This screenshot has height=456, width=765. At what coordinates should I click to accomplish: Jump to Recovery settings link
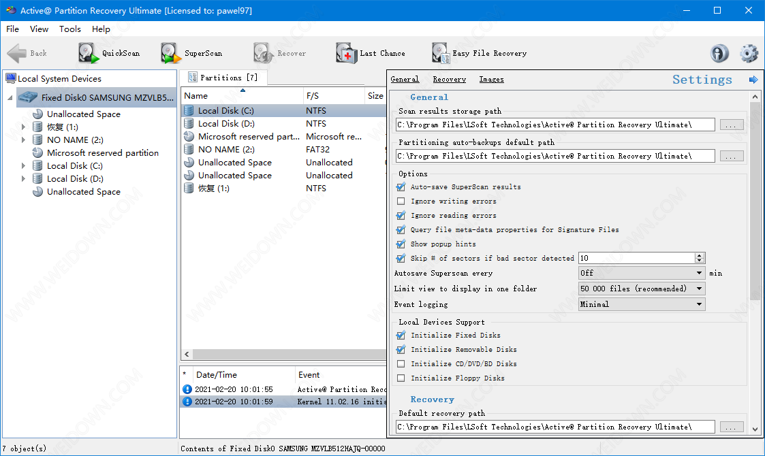click(450, 80)
